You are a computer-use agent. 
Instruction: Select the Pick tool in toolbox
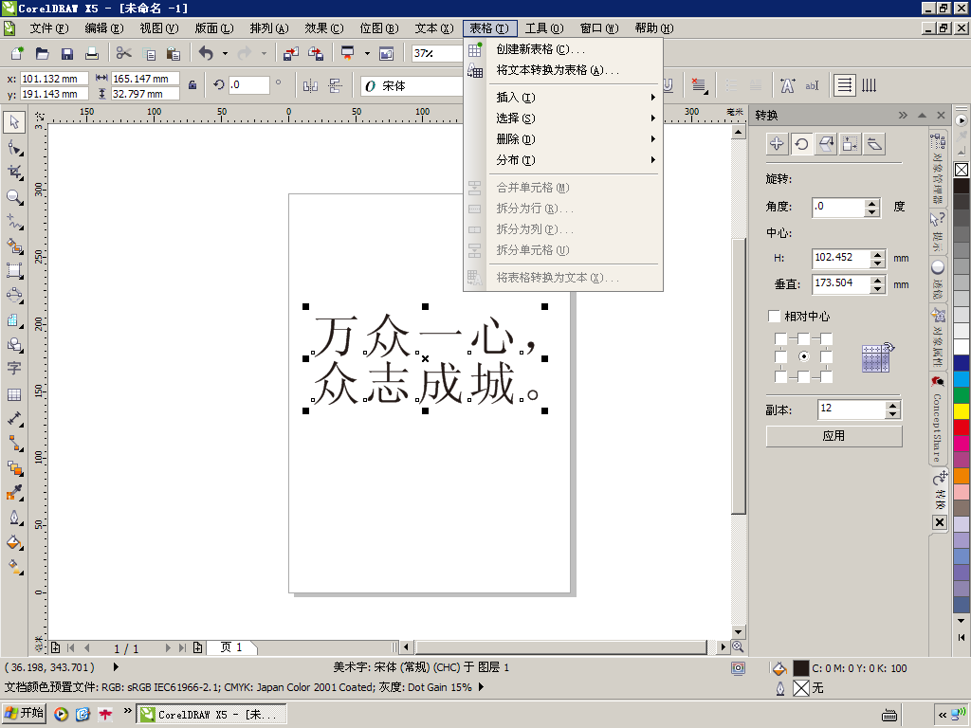14,122
